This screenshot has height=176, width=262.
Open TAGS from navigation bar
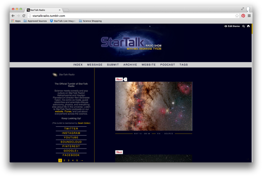(x=184, y=65)
